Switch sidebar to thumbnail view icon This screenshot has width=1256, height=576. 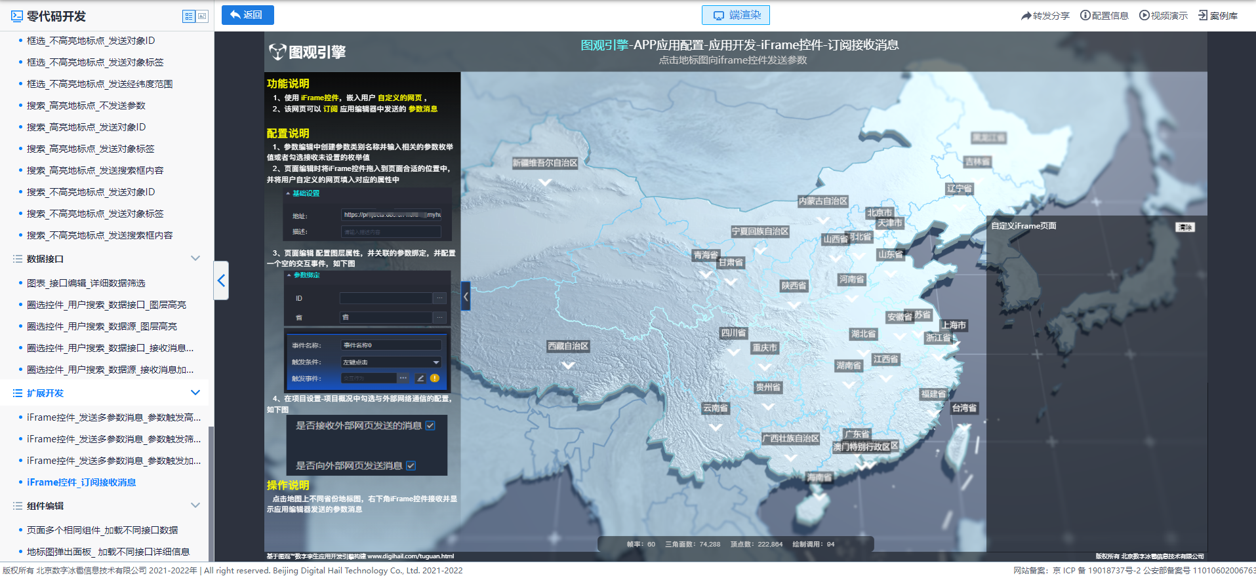[x=202, y=16]
